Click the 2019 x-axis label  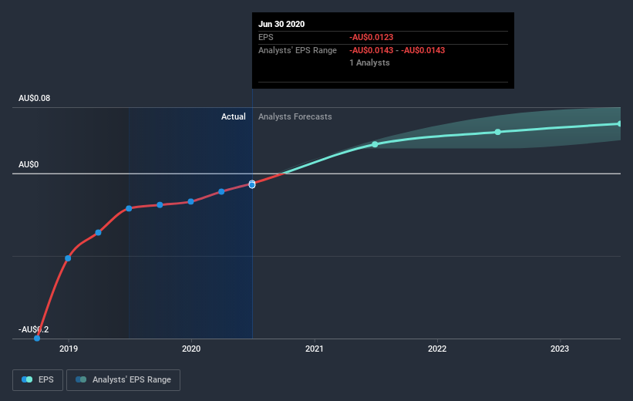tap(69, 349)
